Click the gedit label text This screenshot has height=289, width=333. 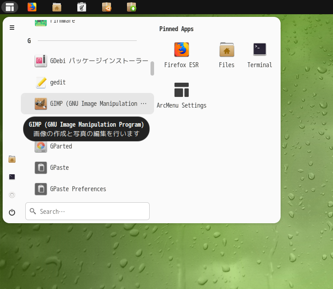(x=58, y=82)
